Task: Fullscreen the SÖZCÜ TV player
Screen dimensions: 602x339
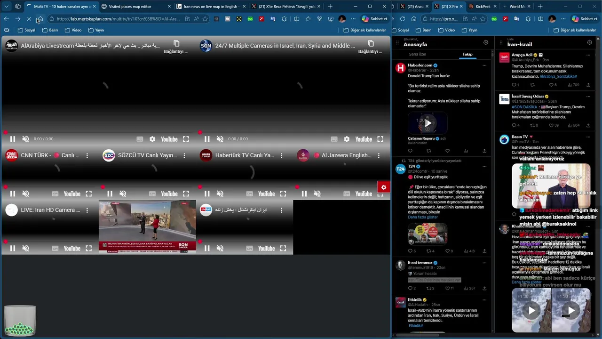Action: (x=186, y=194)
